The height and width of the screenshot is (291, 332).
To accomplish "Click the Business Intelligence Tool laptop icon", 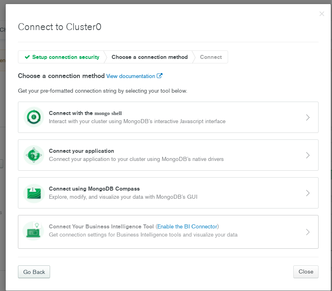I will tap(33, 231).
